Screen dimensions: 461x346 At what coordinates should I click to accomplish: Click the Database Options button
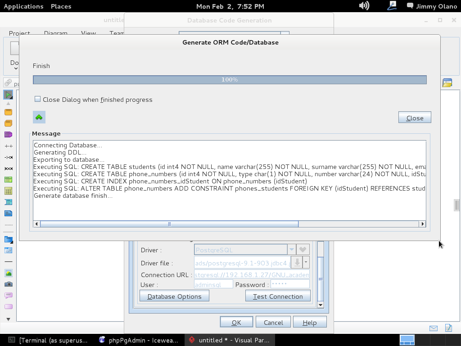pos(174,296)
